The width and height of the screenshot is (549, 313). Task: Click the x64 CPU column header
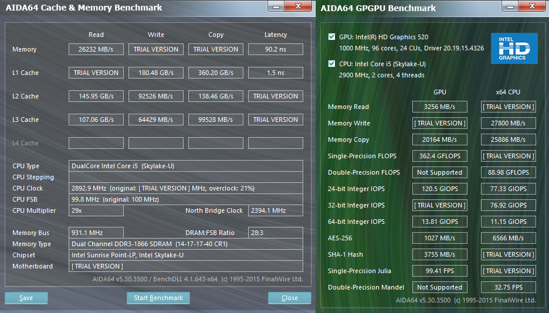[508, 92]
